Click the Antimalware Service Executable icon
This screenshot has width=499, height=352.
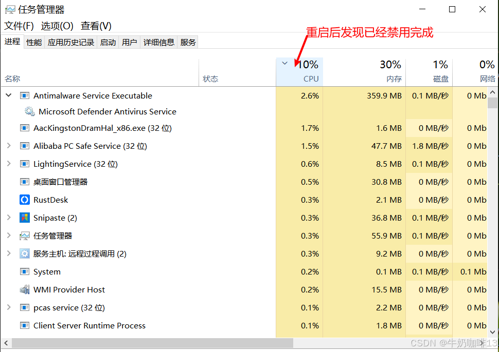(x=25, y=95)
